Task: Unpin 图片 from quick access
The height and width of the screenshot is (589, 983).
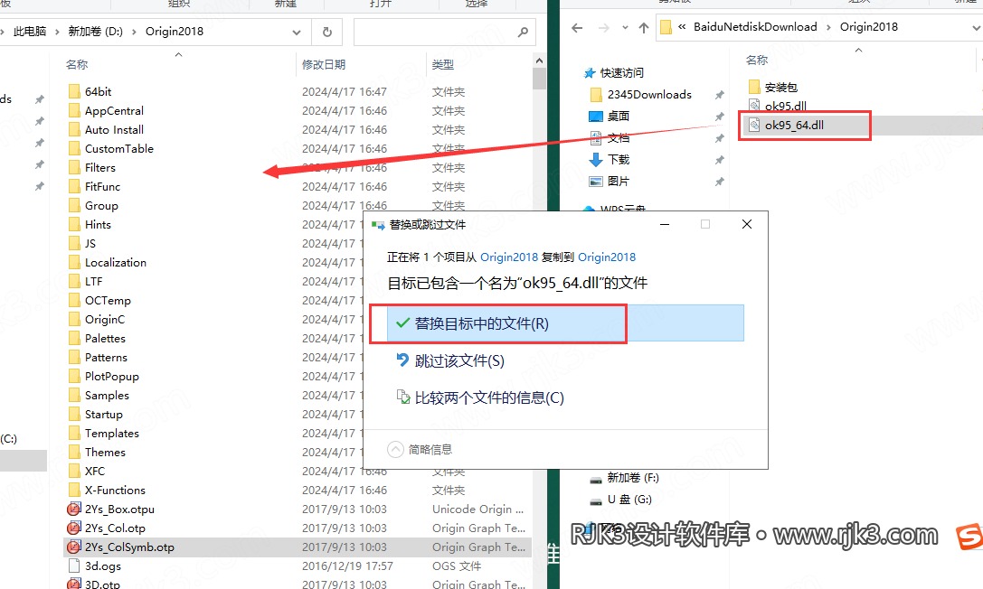Action: tap(719, 182)
